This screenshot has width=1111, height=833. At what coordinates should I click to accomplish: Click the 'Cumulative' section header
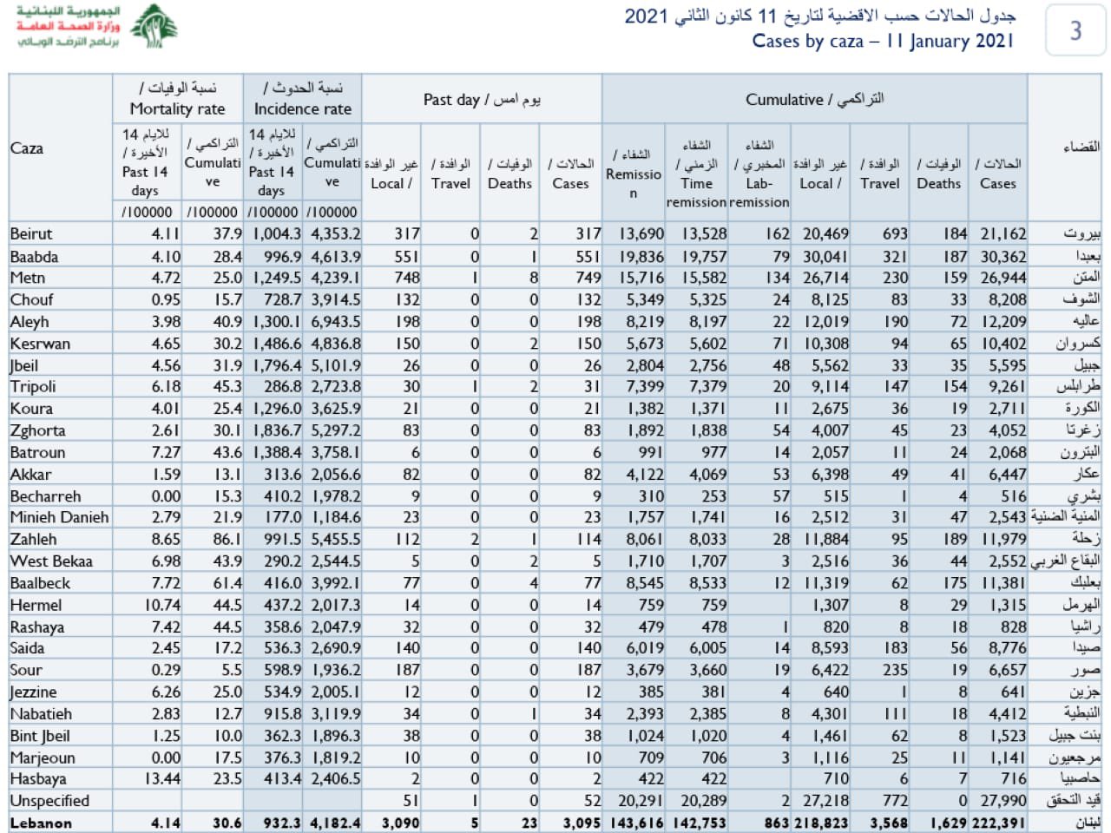[x=814, y=99]
